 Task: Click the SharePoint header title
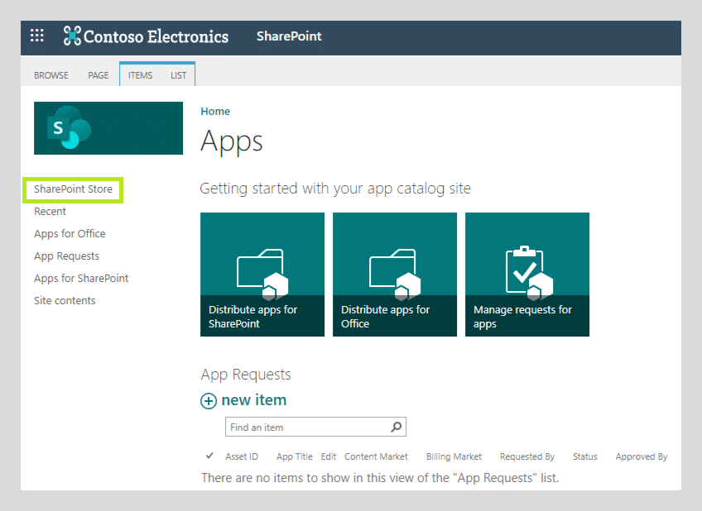pos(289,36)
